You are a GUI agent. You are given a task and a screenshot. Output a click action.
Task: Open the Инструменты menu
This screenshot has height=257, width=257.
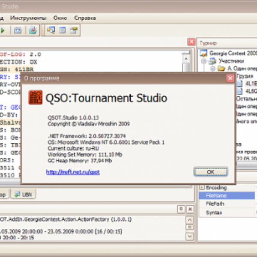coord(28,18)
